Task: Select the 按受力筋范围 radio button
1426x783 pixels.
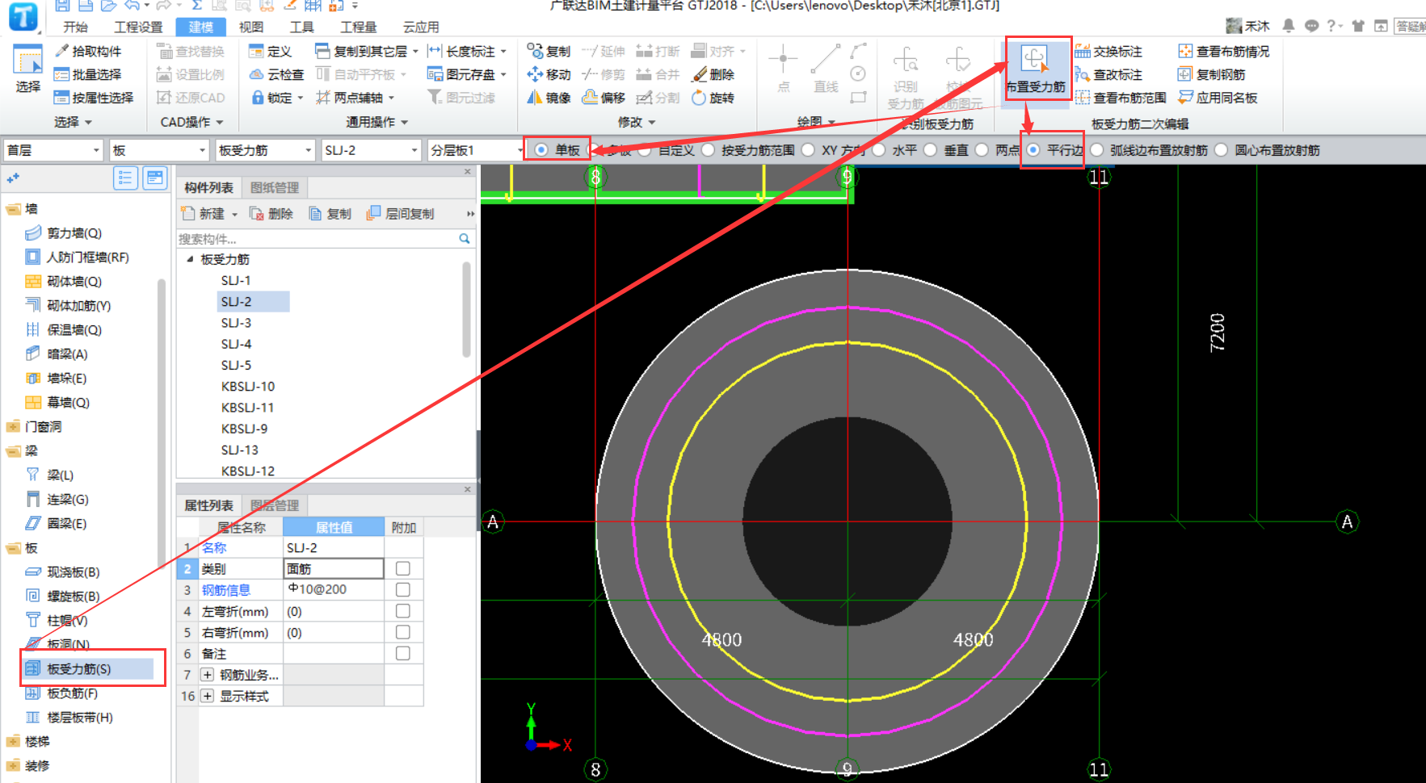Action: tap(708, 150)
